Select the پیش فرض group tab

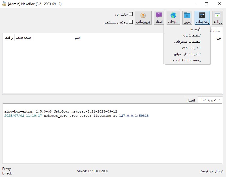tap(216, 30)
